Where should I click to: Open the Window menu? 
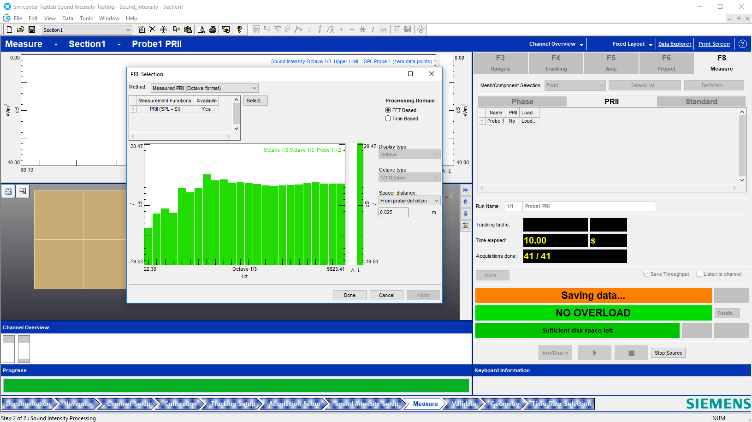tap(109, 18)
